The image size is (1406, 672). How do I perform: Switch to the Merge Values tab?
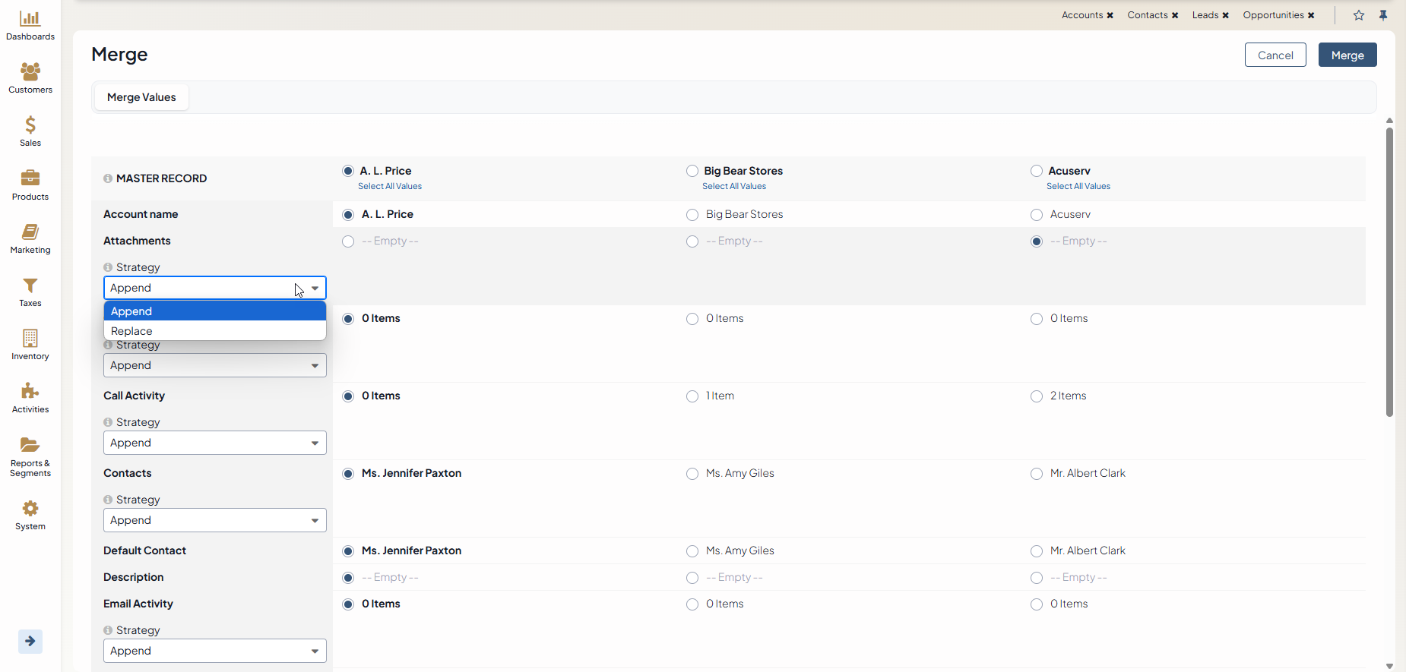pos(141,97)
